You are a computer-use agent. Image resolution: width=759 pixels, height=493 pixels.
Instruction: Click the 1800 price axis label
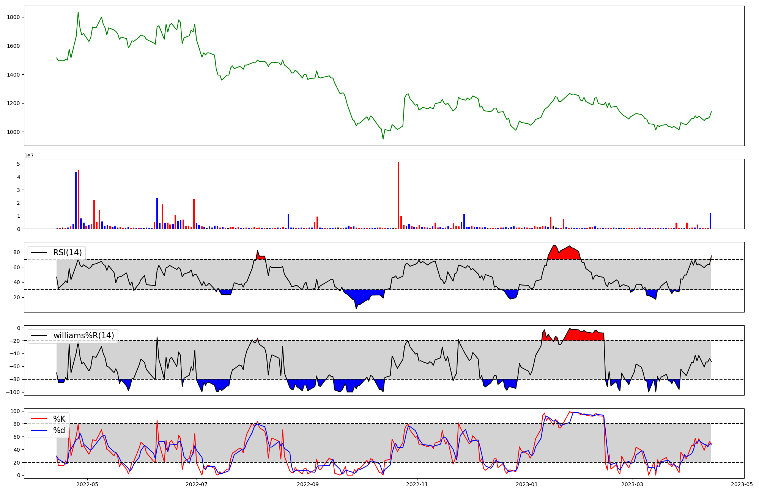point(13,17)
